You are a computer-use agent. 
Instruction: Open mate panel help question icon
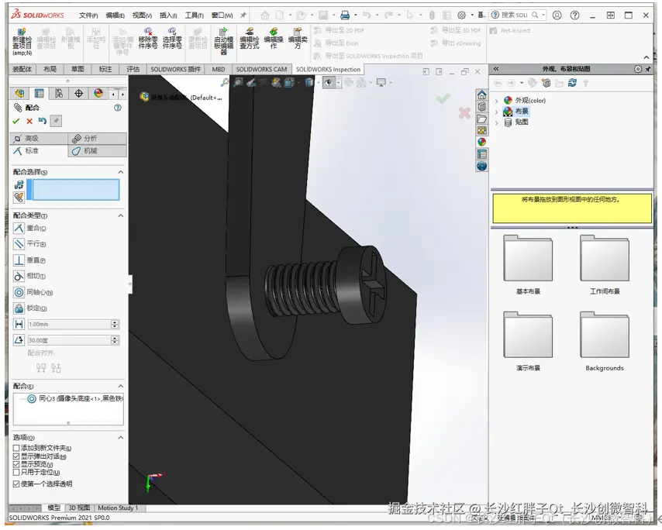click(x=118, y=108)
